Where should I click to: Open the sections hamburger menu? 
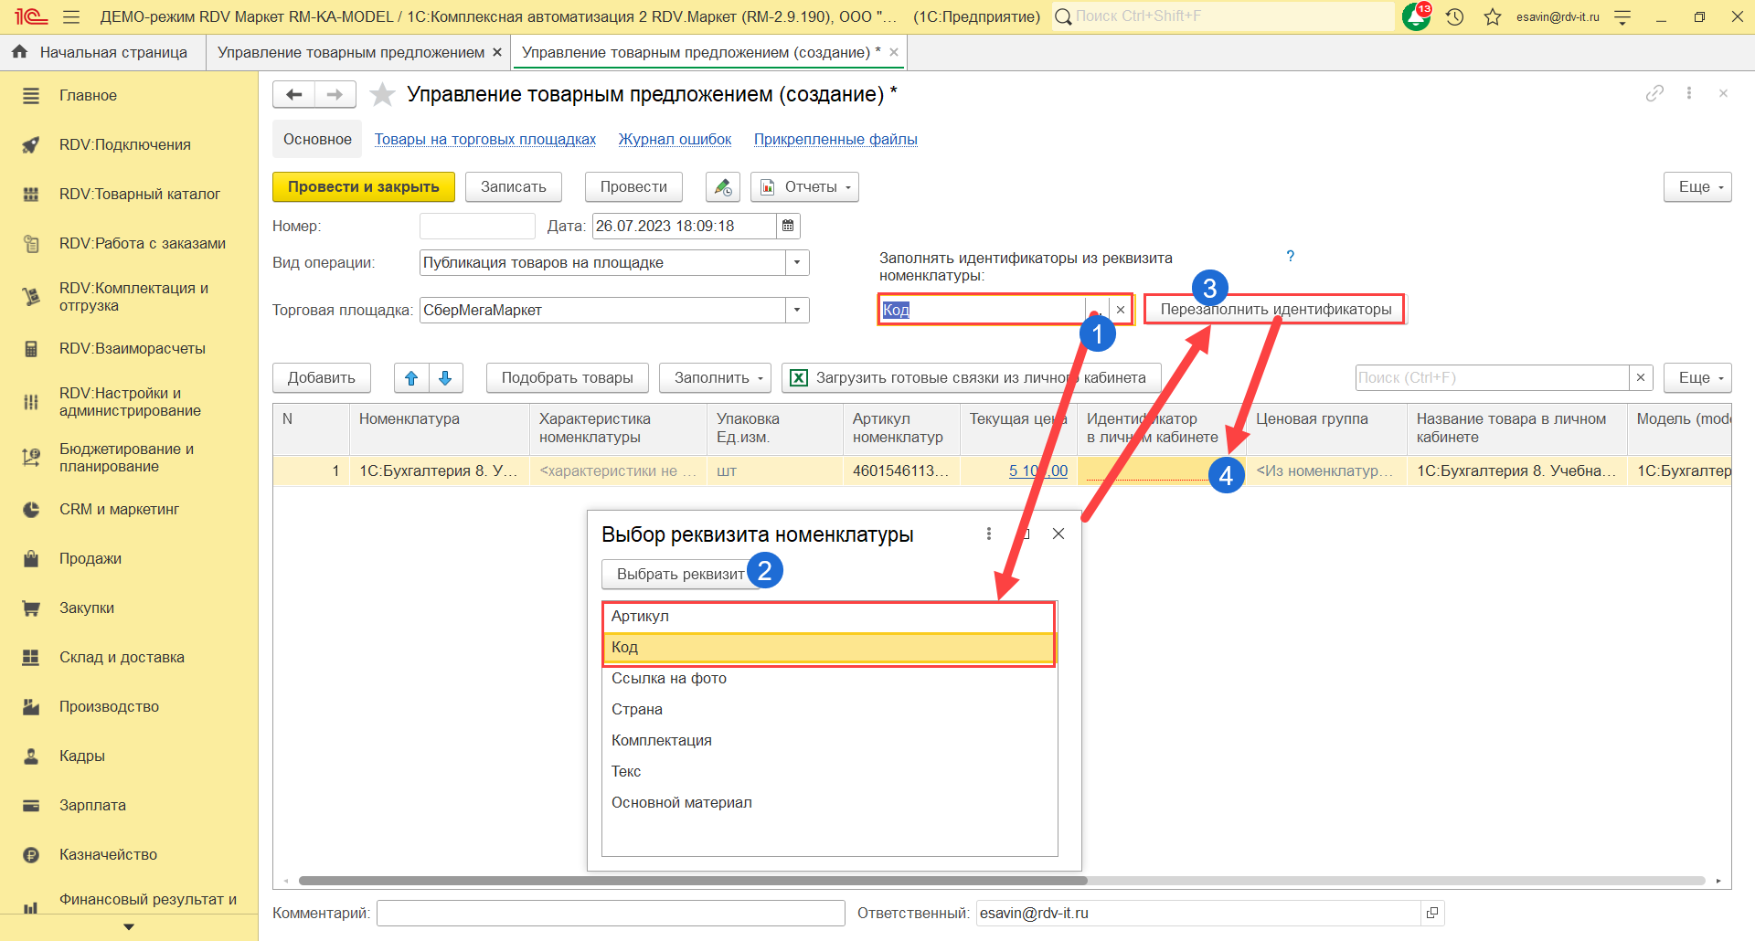pos(71,16)
